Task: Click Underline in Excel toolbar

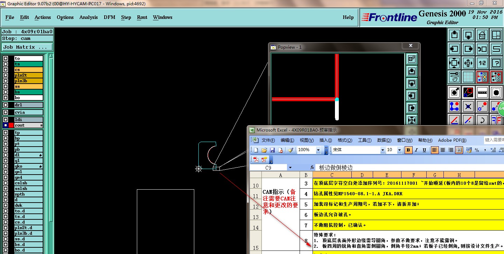Action: (424, 150)
